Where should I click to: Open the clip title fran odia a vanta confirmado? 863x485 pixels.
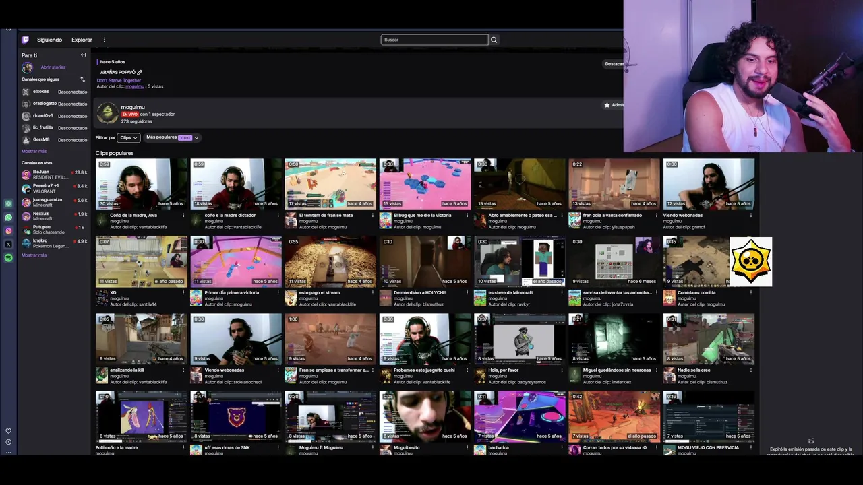612,216
